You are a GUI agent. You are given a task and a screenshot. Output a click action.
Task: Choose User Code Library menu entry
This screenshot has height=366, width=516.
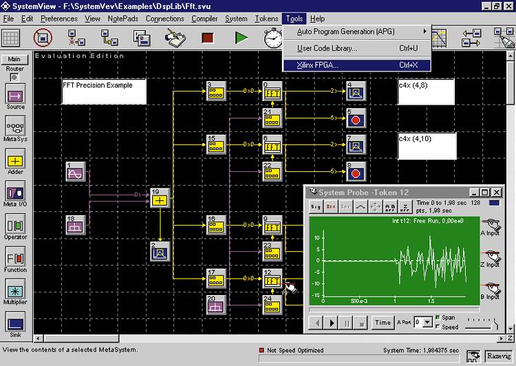[x=356, y=48]
